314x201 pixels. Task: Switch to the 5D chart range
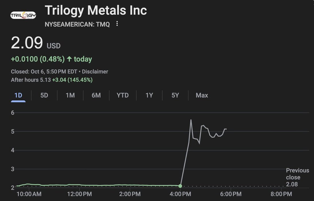[44, 95]
